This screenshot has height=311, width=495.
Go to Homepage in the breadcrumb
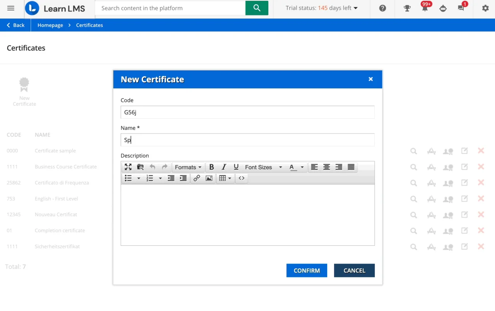(x=50, y=25)
